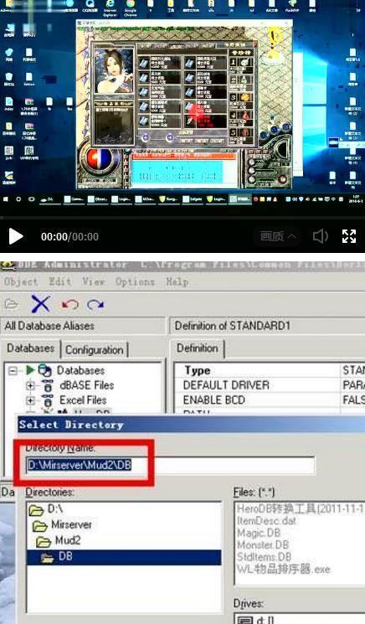Screen dimensions: 365x624
Task: Click the red undo arrow icon
Action: coord(69,305)
